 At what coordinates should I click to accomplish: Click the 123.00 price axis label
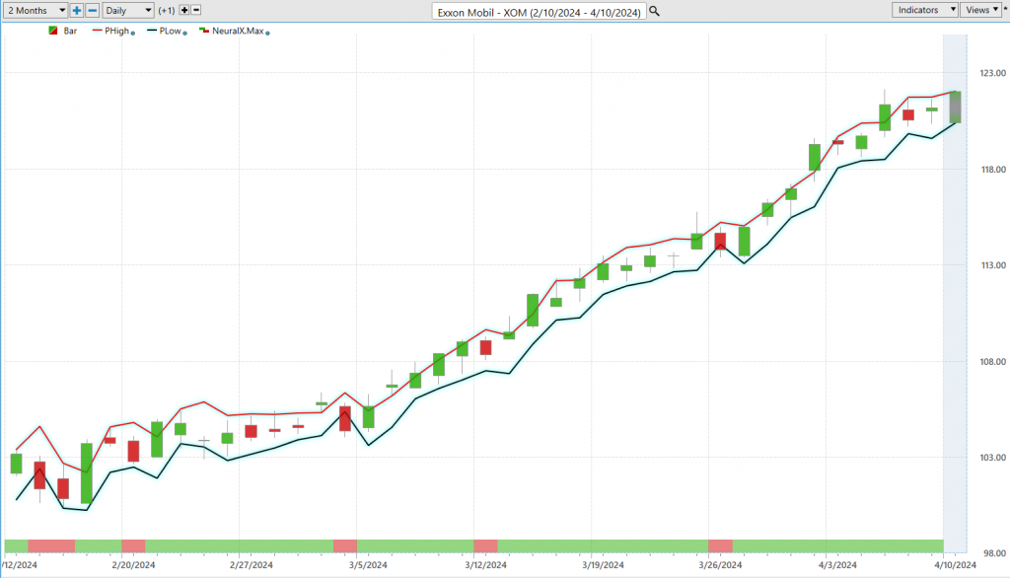[992, 73]
